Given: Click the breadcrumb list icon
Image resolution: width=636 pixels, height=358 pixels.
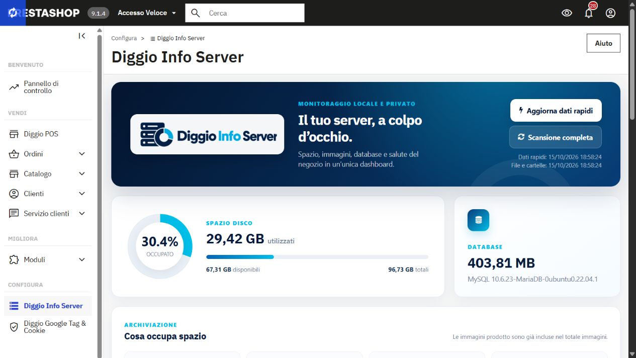Looking at the screenshot, I should coord(153,39).
